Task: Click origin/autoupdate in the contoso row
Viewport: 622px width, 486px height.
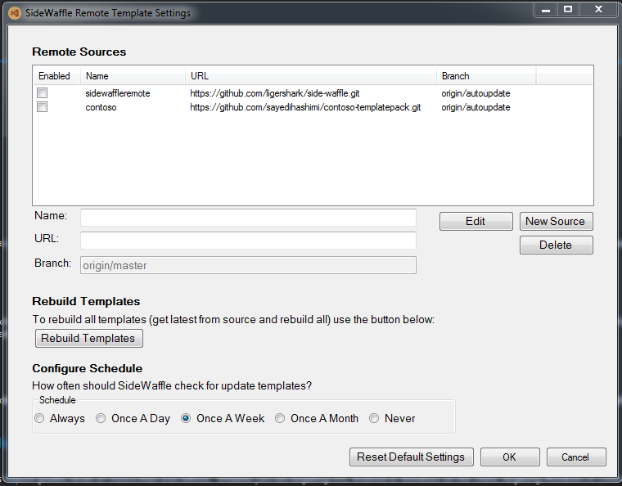Action: (476, 107)
